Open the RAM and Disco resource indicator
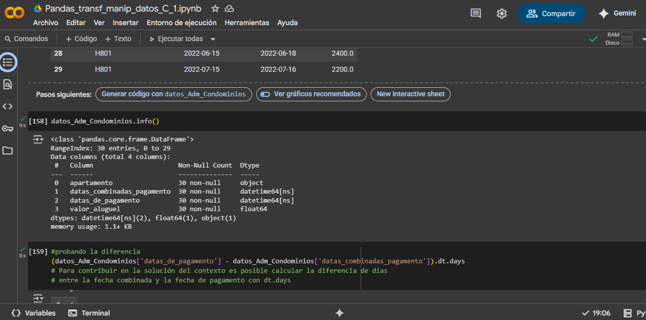The width and height of the screenshot is (646, 320). tap(619, 39)
